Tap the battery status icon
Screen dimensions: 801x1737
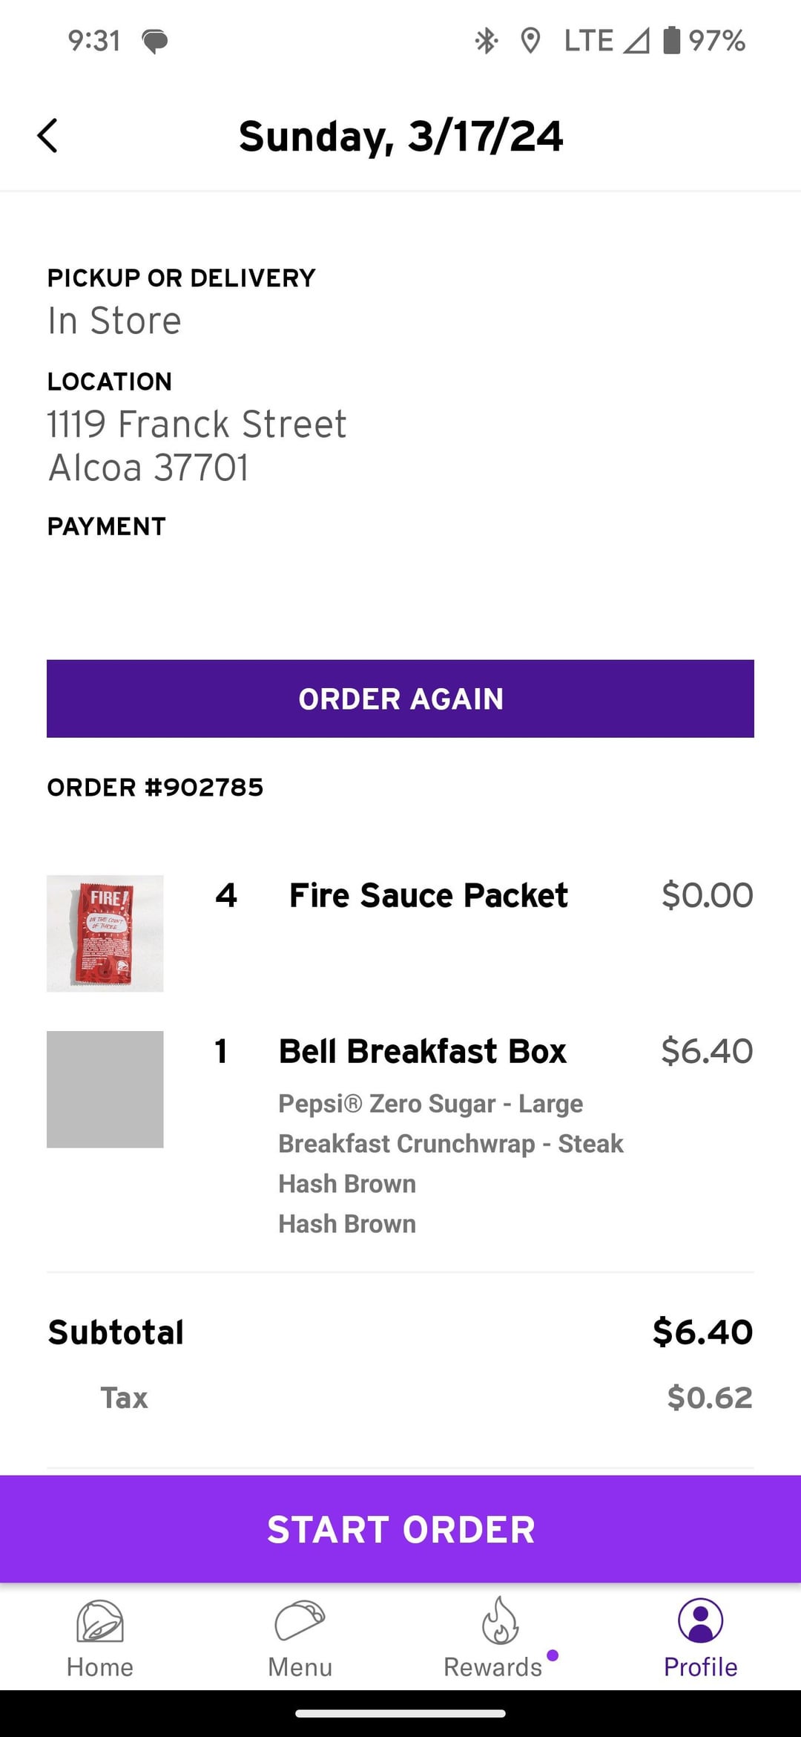670,41
